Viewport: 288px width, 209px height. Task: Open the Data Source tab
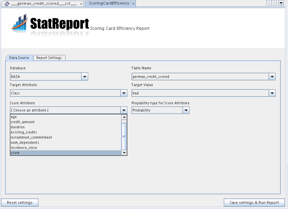[x=19, y=58]
